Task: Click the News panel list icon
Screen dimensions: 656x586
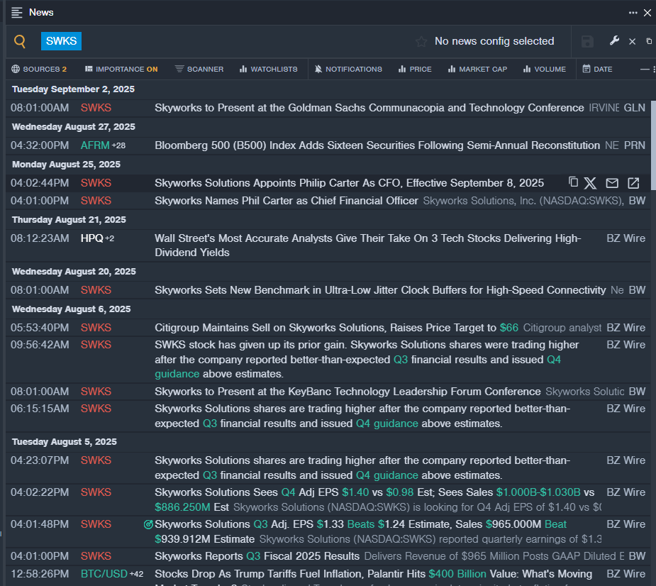Action: (x=17, y=13)
